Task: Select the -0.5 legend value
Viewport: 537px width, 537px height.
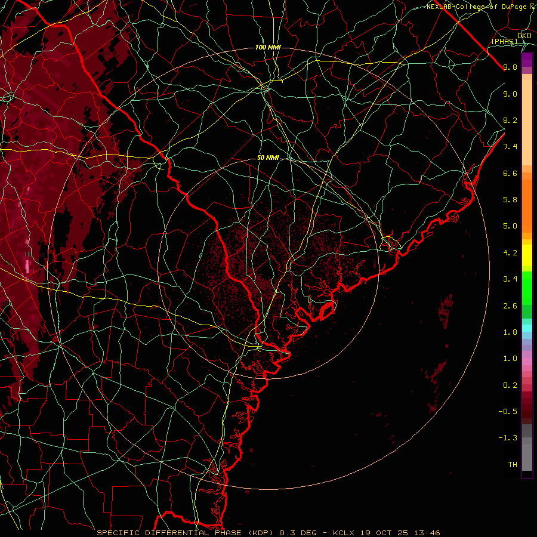Action: 508,412
